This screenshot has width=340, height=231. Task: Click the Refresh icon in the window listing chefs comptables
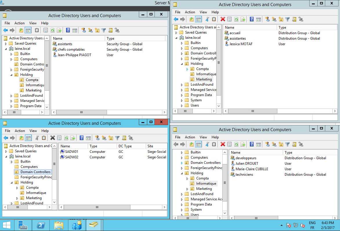click(52, 30)
